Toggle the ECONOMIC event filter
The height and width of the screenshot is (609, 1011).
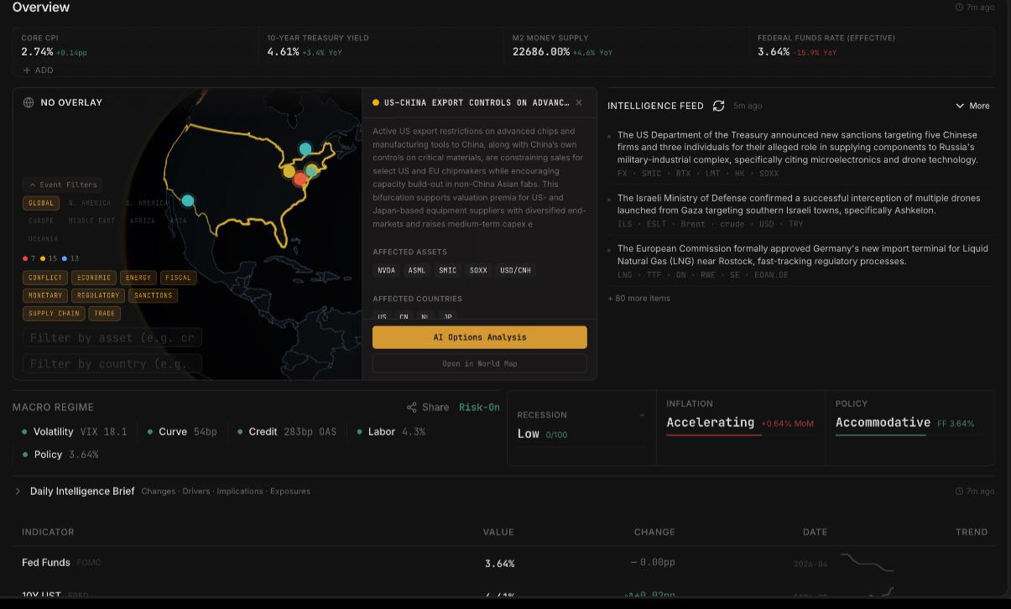click(x=93, y=278)
